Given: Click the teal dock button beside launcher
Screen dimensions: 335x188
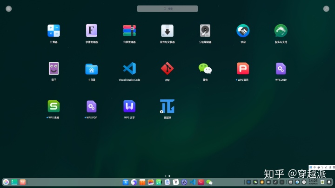Looking at the screenshot, I should point(14,182).
